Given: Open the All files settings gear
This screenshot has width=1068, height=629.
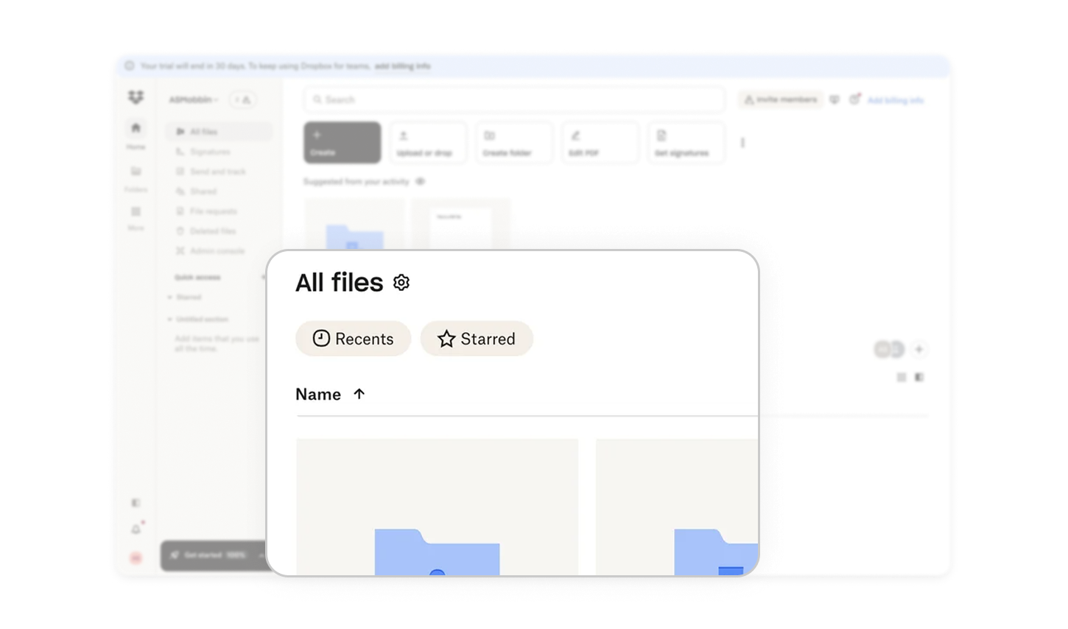Looking at the screenshot, I should 401,282.
